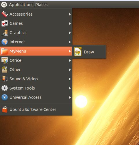Open the Applications menu

pyautogui.click(x=21, y=5)
